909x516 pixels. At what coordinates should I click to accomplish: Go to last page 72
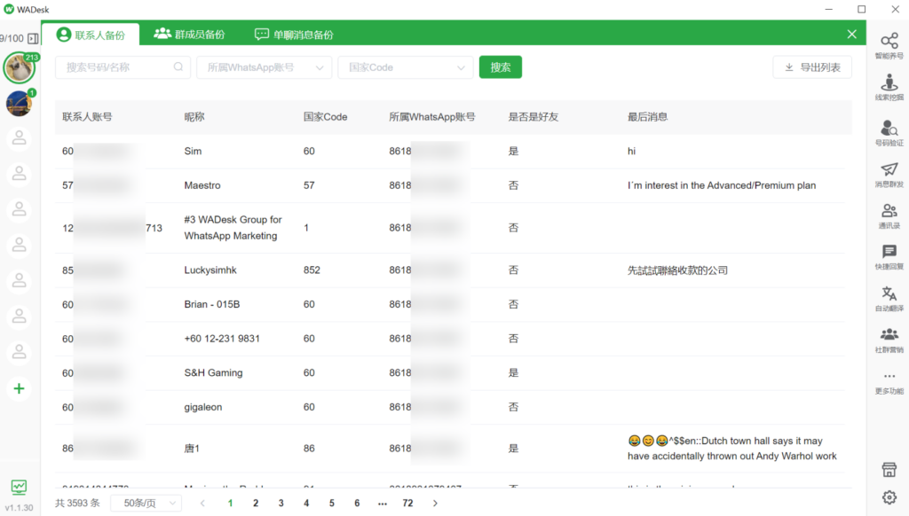(x=407, y=504)
